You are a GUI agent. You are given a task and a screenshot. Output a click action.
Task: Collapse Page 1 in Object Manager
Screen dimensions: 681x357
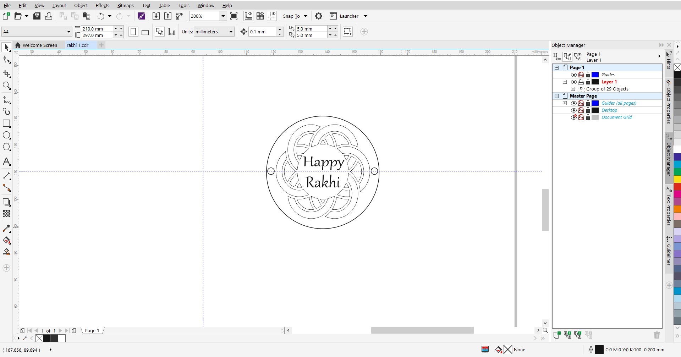pyautogui.click(x=556, y=67)
